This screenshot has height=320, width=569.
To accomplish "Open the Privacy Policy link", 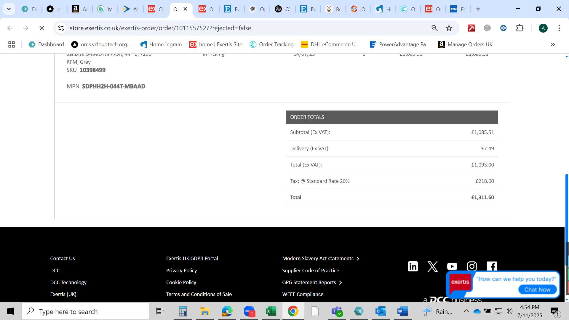I will 181,271.
